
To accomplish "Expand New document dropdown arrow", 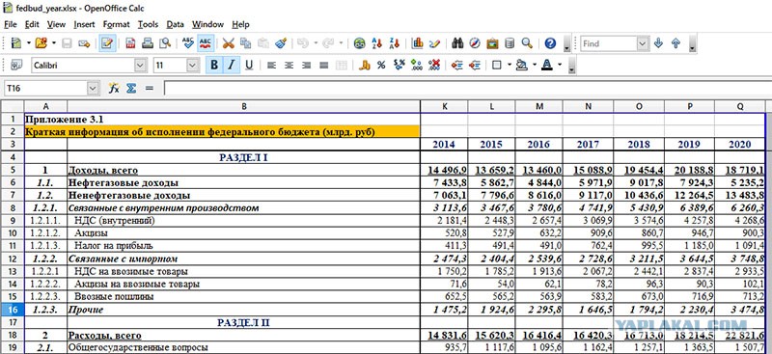I will point(29,43).
